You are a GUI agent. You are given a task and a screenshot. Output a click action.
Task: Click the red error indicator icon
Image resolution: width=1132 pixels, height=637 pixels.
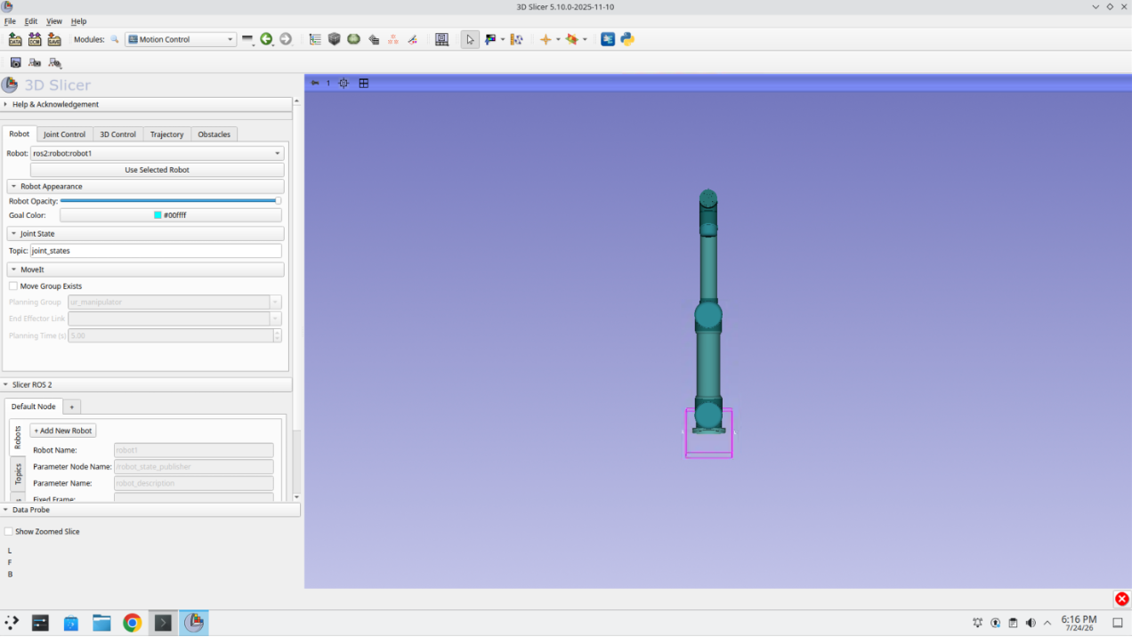1122,599
